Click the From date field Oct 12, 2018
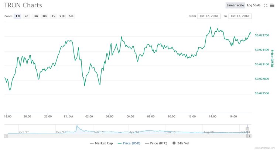Screen dimensions: 277x150 click(x=209, y=16)
